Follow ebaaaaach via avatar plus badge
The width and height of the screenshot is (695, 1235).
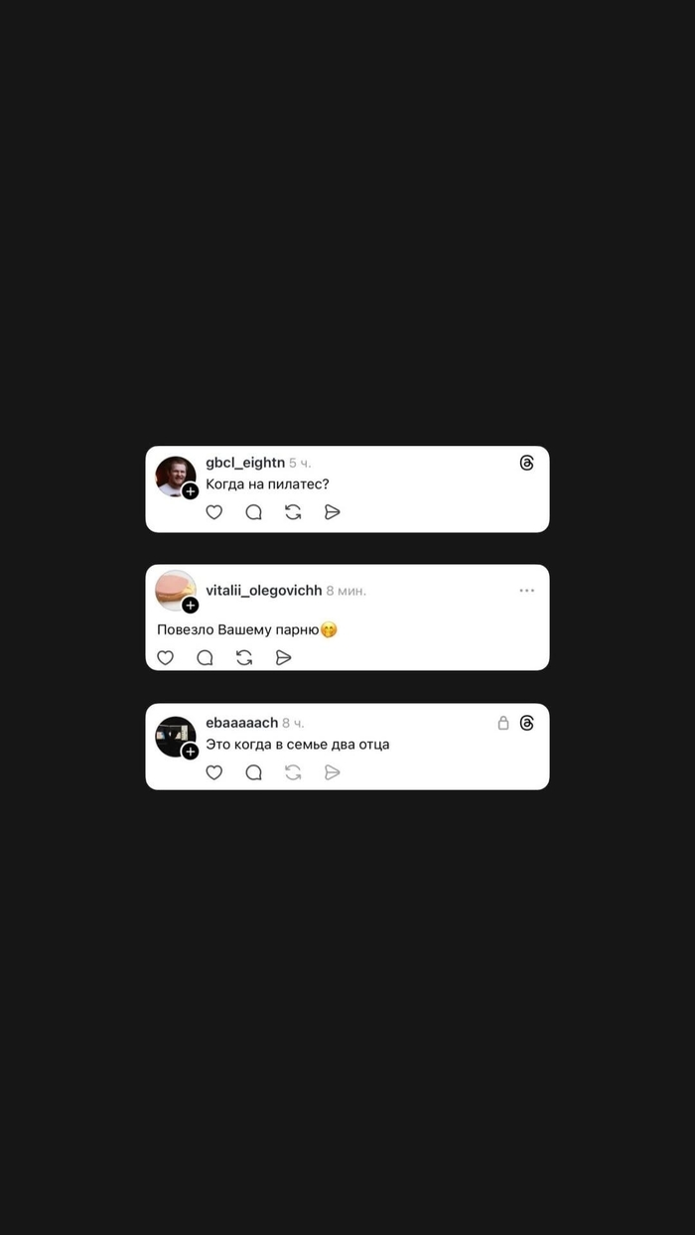(x=191, y=752)
